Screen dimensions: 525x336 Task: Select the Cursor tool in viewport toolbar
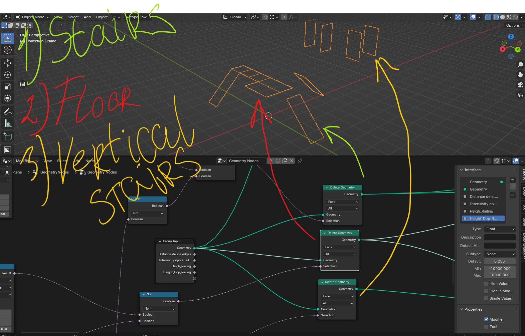(7, 50)
